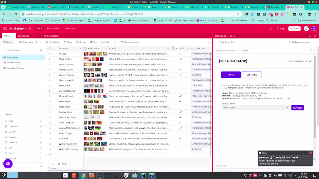Collapse Dashboard 1 chevron
Screen dimensions: 319x179
coord(217,42)
